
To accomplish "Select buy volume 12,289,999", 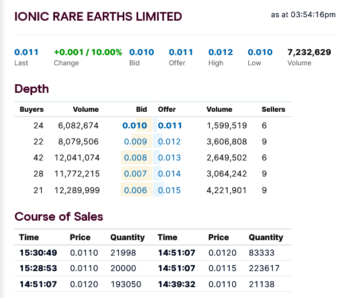I will click(77, 190).
